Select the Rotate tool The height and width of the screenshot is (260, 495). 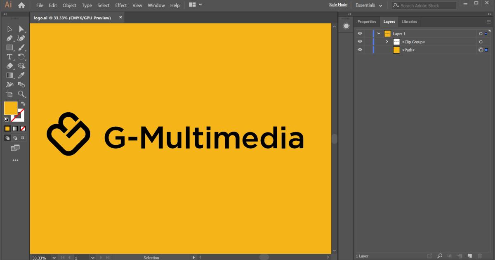[x=21, y=57]
